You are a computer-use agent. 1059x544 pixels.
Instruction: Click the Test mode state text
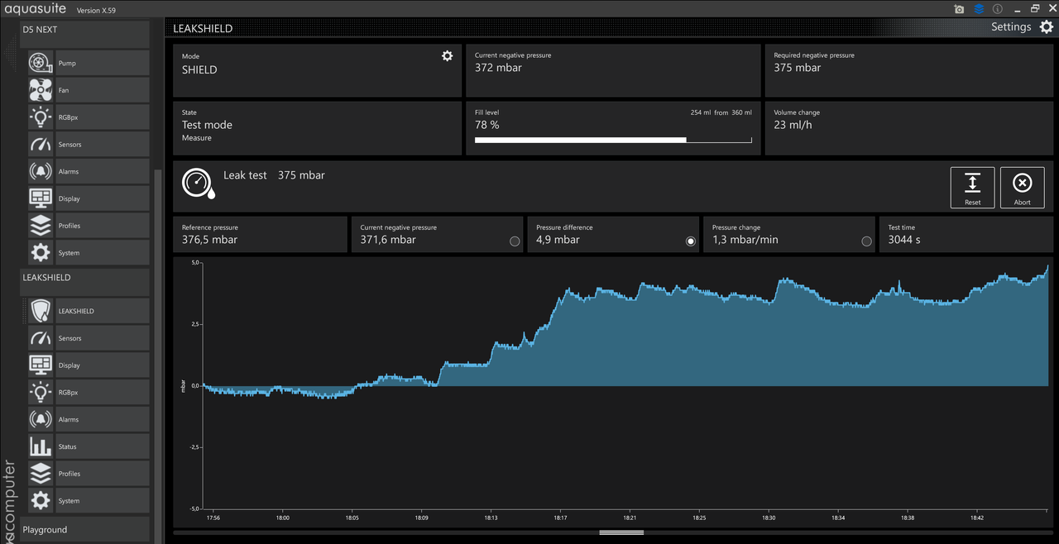[207, 125]
